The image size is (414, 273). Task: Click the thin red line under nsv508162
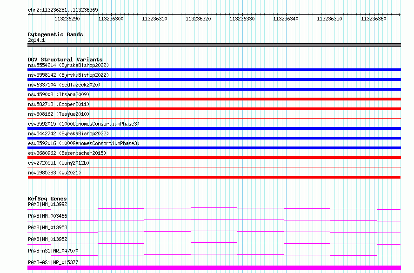[x=214, y=119]
